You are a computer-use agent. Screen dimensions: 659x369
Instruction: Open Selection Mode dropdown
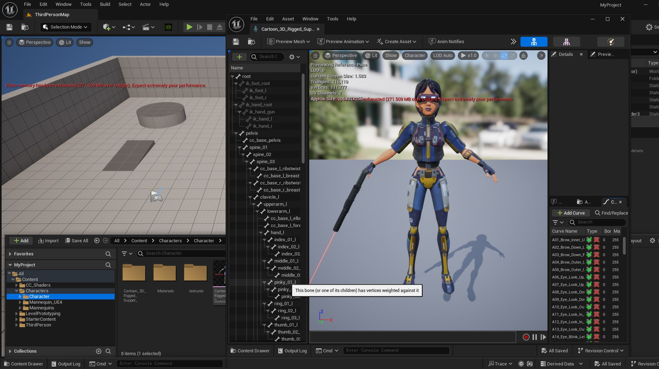click(x=66, y=27)
